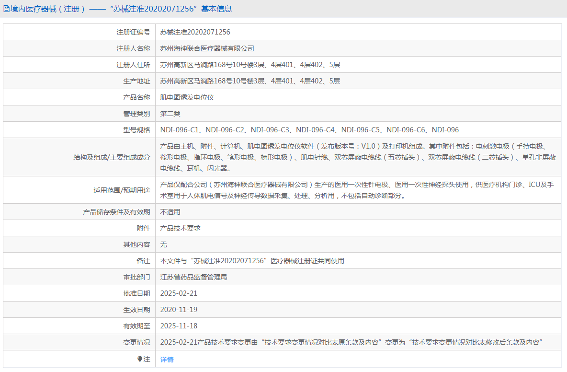Select registration number 苏械注准20202071256 value
This screenshot has height=372, width=567.
195,32
